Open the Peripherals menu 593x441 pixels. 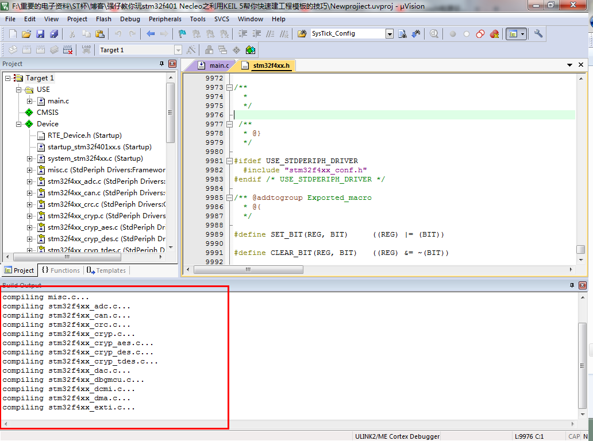165,19
